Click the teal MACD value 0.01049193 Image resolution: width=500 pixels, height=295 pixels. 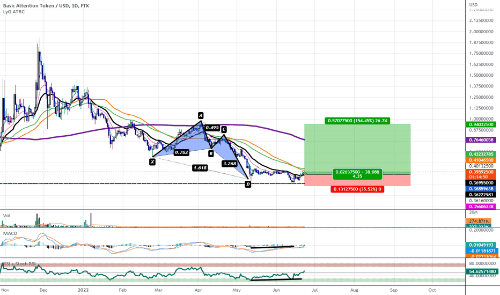(x=481, y=245)
